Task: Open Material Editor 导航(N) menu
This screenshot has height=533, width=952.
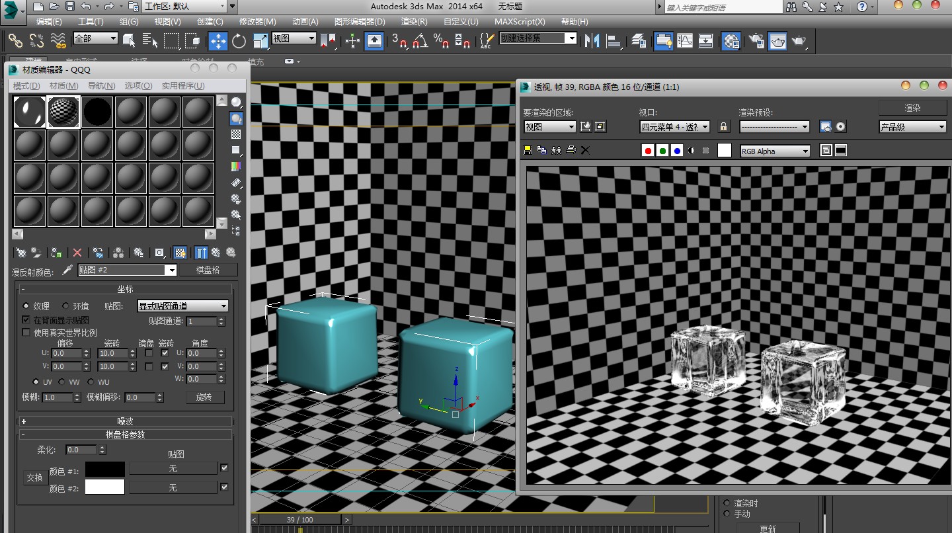Action: click(x=101, y=86)
